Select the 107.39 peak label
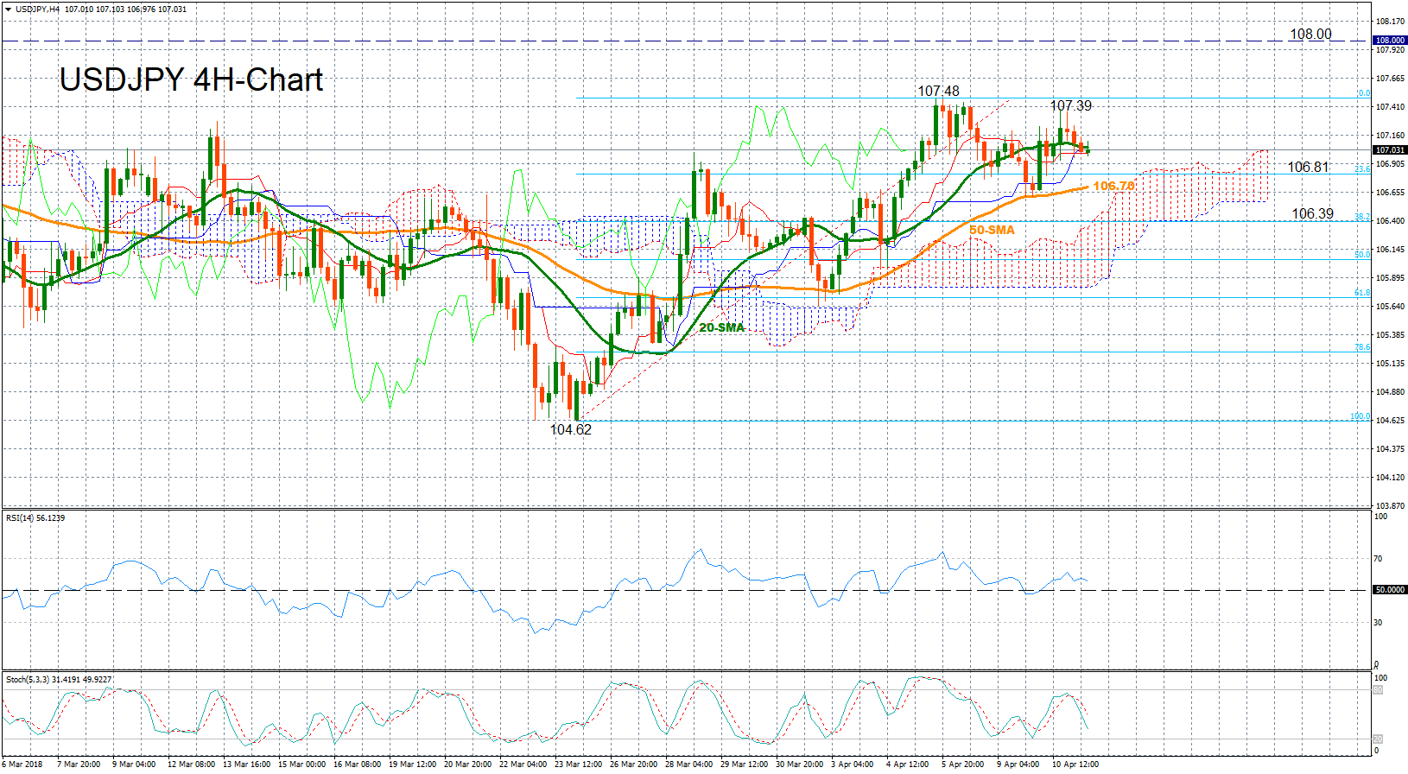The width and height of the screenshot is (1408, 774). pos(1070,105)
